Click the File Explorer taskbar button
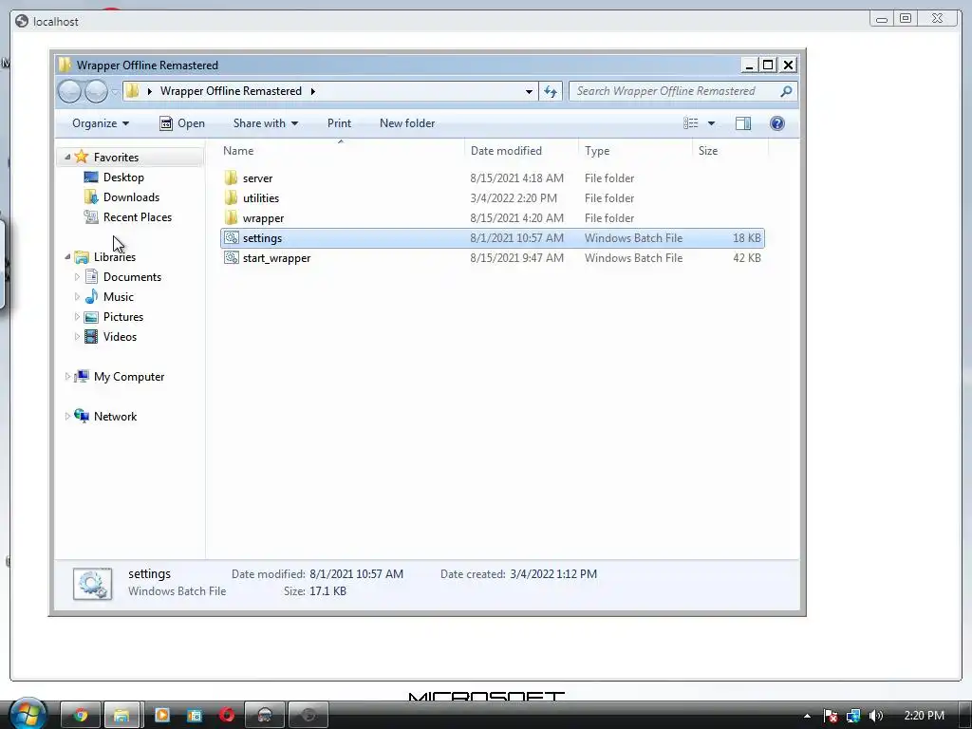Image resolution: width=972 pixels, height=729 pixels. coord(121,716)
